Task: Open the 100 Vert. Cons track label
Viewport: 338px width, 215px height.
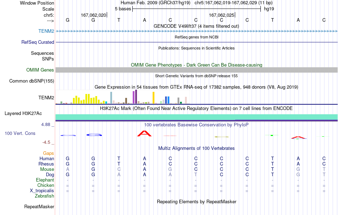Action: coord(20,133)
